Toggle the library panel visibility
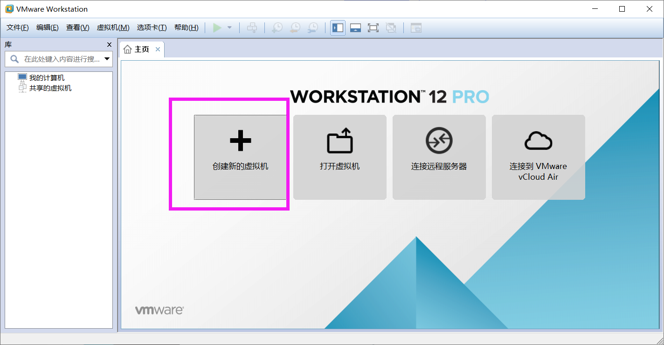This screenshot has width=664, height=345. [x=338, y=28]
